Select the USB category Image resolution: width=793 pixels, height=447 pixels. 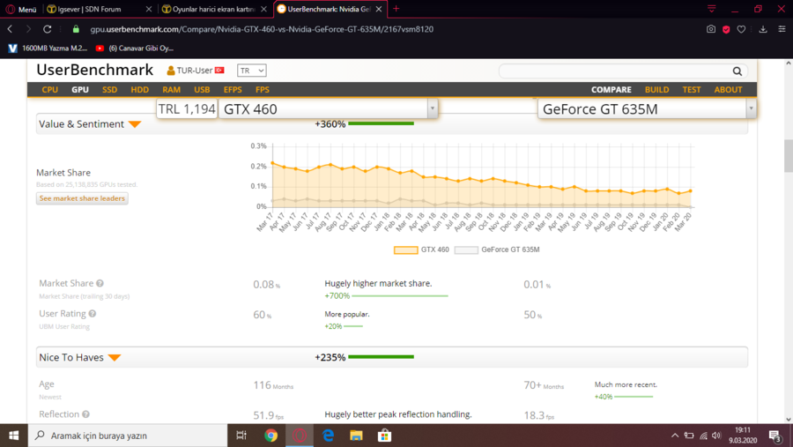202,90
